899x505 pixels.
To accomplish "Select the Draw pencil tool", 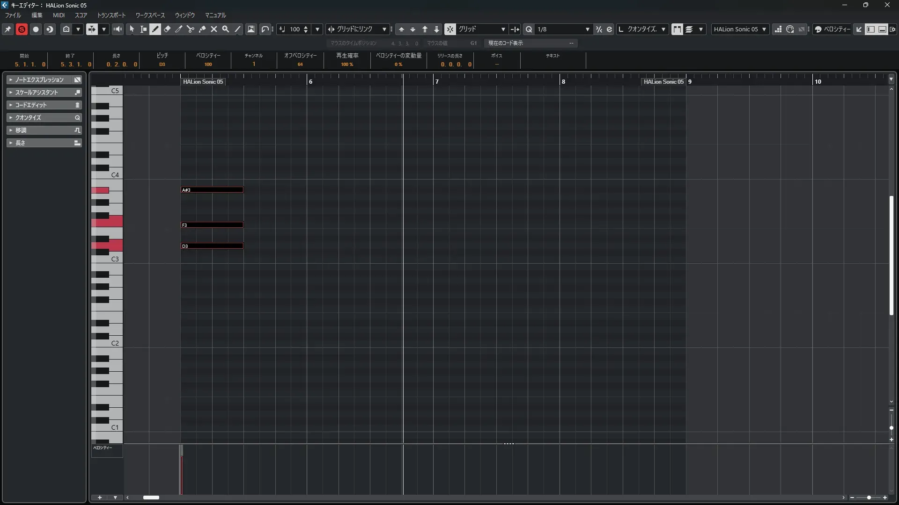I will [x=155, y=29].
